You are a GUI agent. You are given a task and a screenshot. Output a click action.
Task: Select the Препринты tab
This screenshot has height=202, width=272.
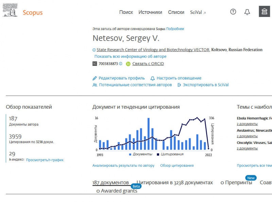point(236,183)
